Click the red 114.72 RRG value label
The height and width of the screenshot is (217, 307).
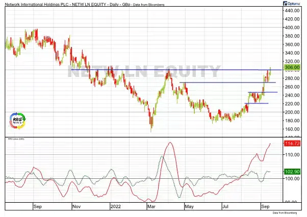click(x=292, y=144)
